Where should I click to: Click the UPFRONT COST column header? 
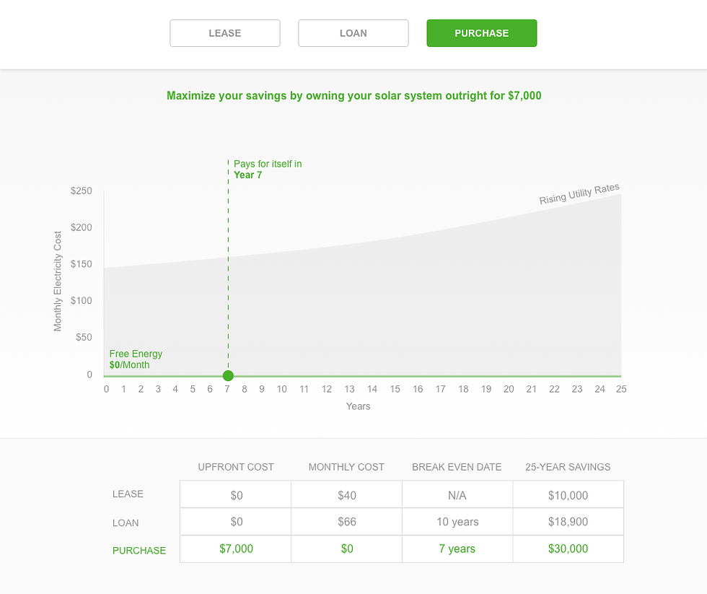(236, 467)
